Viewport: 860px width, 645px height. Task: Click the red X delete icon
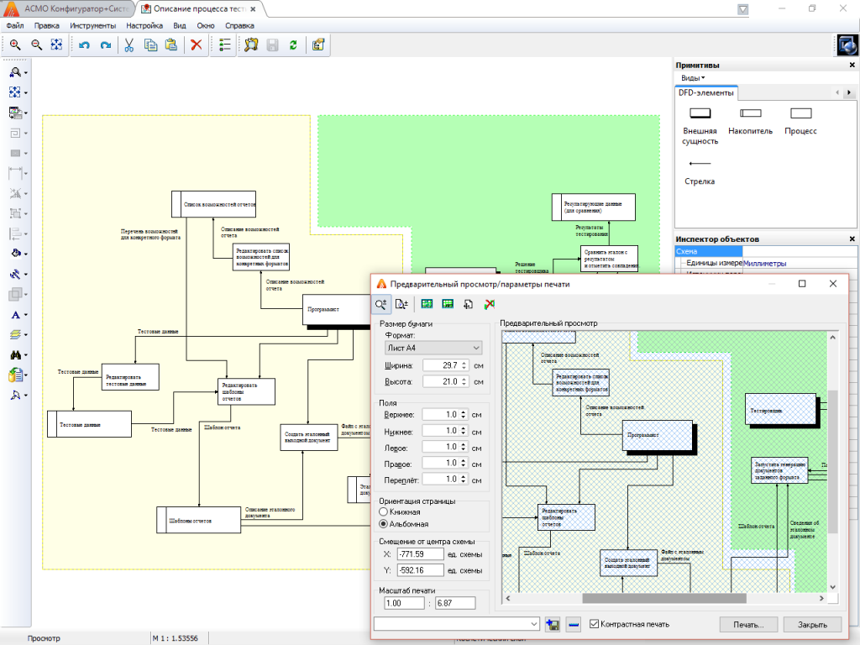197,45
